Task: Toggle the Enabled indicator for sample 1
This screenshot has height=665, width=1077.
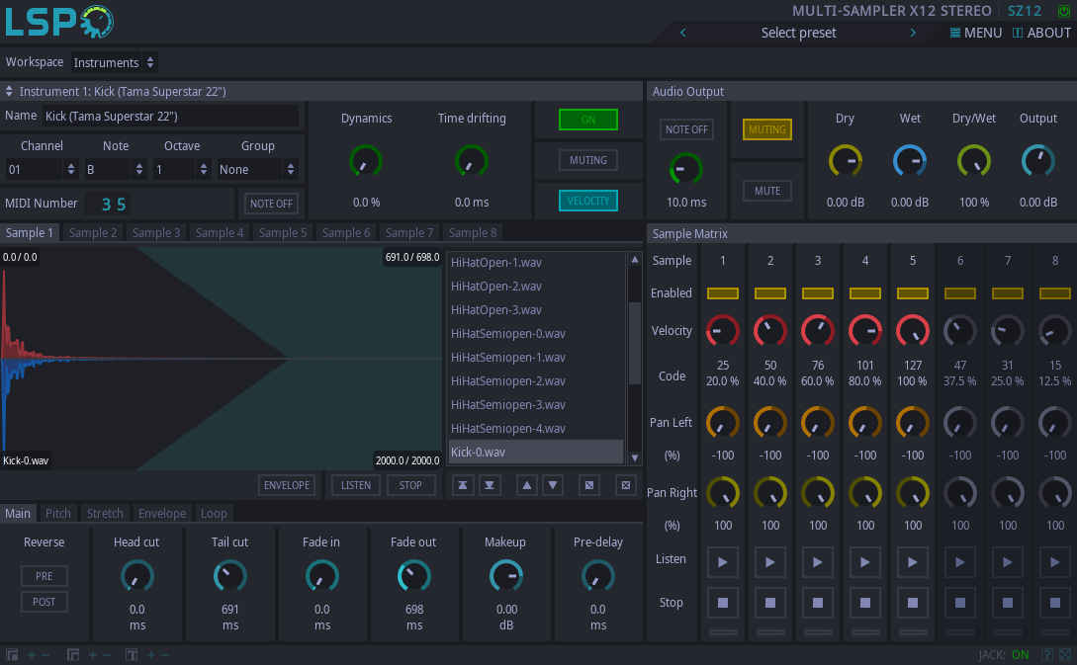Action: pyautogui.click(x=723, y=293)
